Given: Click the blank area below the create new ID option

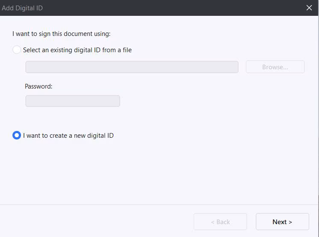Looking at the screenshot, I should click(159, 171).
